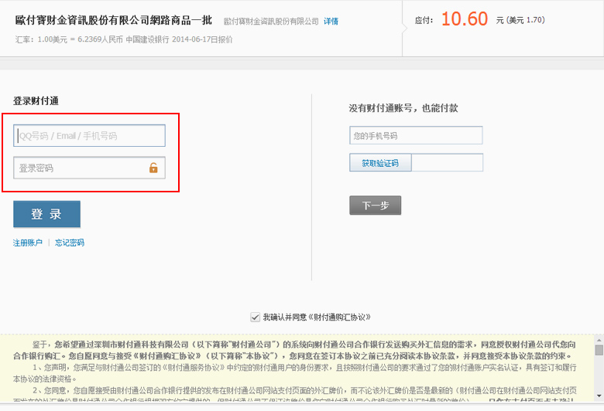Focus the QQ号码 / Email / 手机号码 field
The width and height of the screenshot is (604, 411).
[89, 136]
